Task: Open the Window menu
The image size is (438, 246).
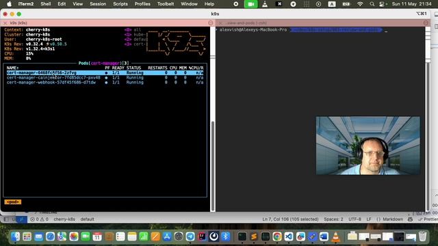Action: tap(189, 4)
